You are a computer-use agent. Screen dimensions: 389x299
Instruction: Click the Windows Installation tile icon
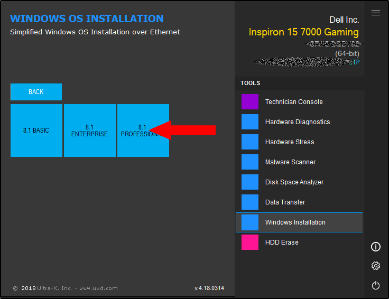coord(250,222)
